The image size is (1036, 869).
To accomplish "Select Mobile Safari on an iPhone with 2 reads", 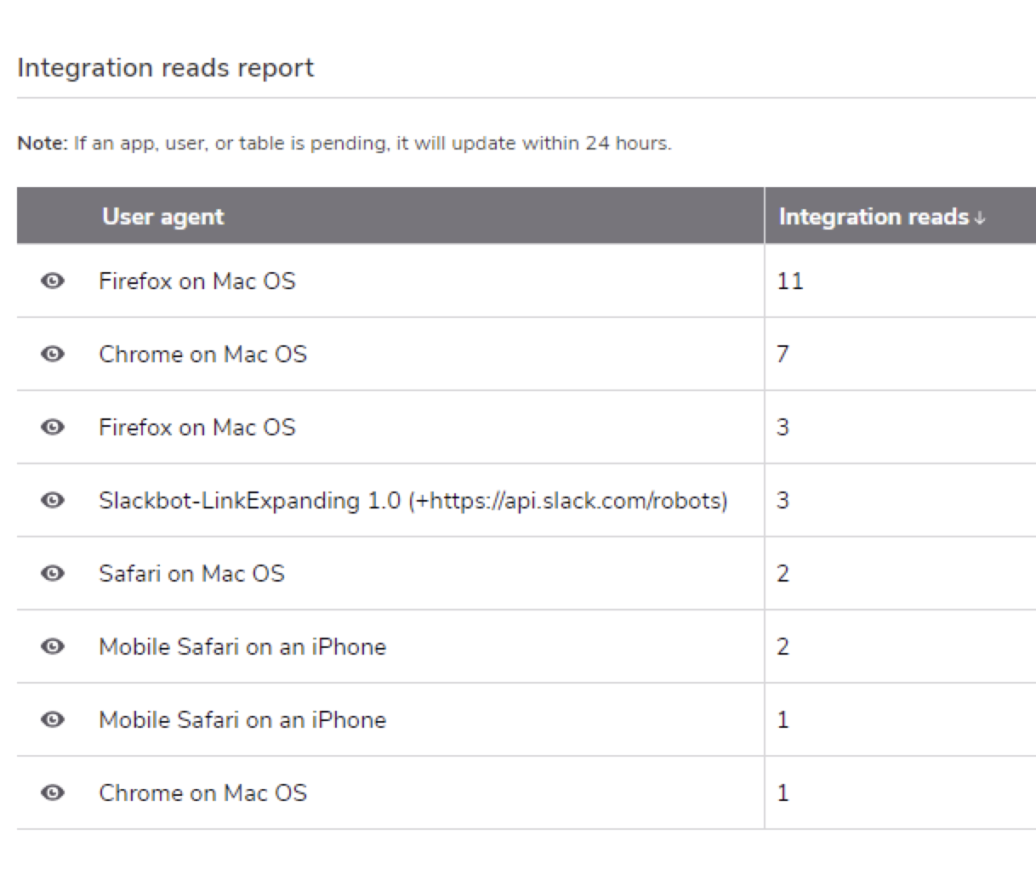I will 242,647.
